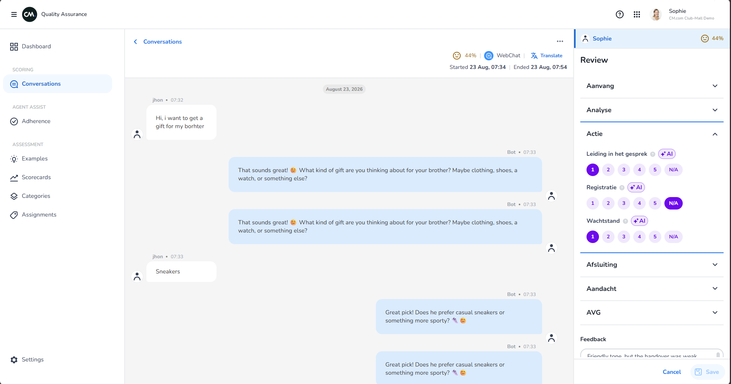Open Settings in the sidebar

(58, 360)
